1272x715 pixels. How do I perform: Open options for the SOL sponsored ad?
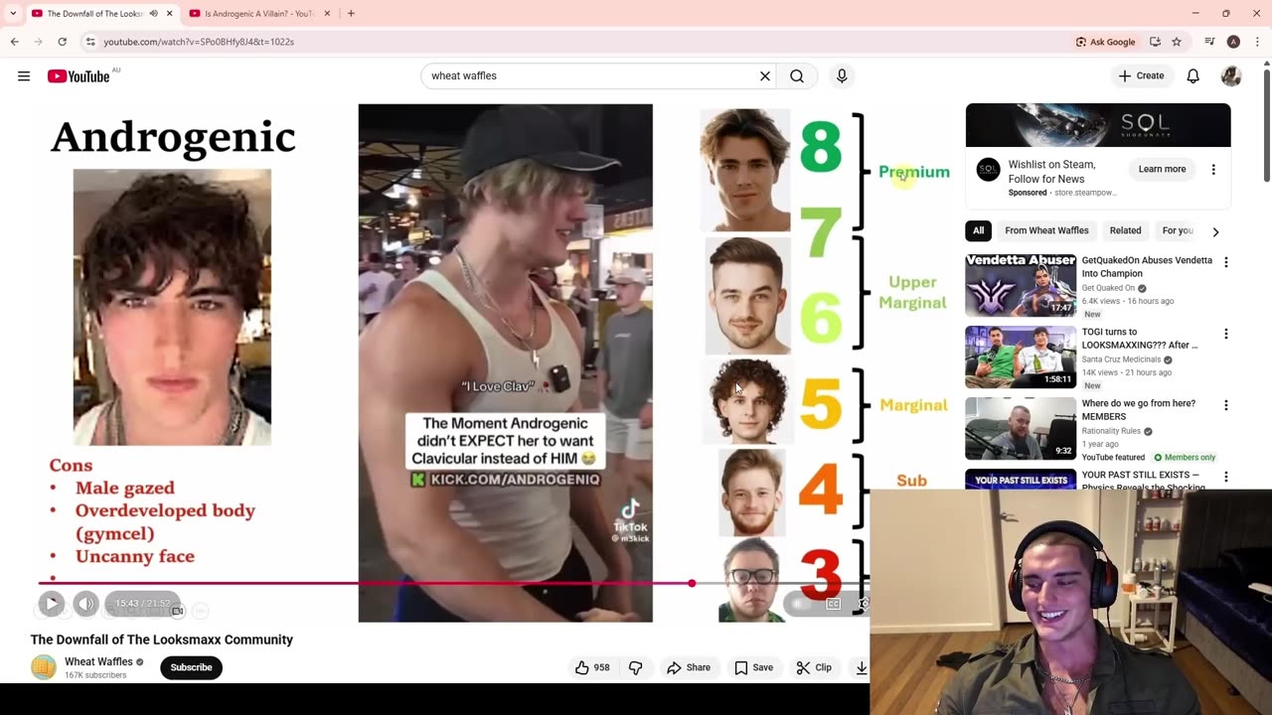pos(1213,170)
